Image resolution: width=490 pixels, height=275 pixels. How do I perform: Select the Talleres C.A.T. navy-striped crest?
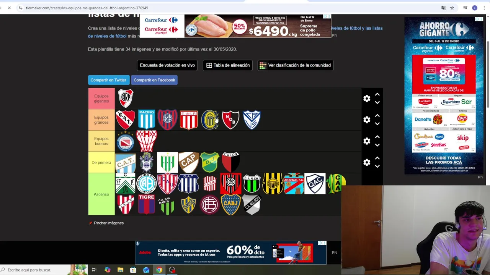click(188, 184)
